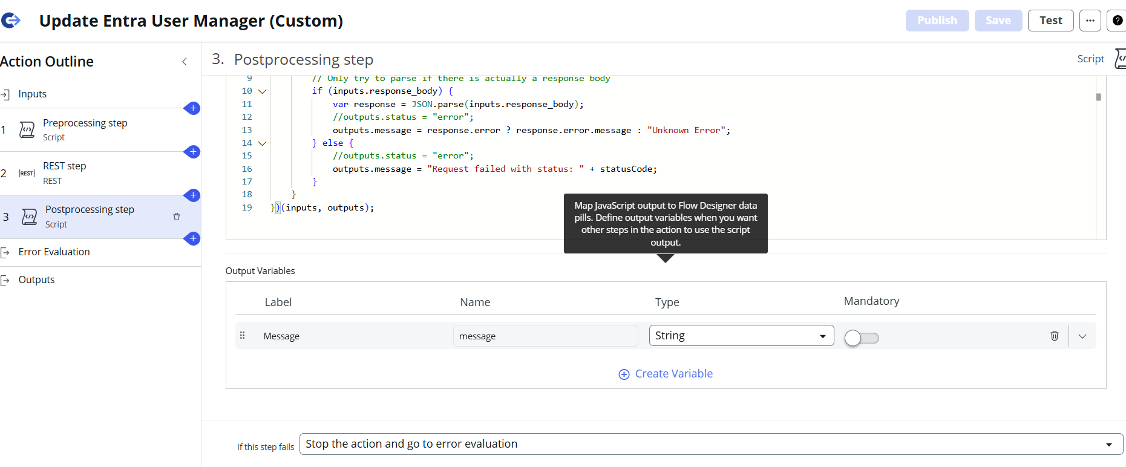Viewport: 1126px width, 467px height.
Task: Toggle the Mandatory switch for message variable
Action: pos(861,338)
